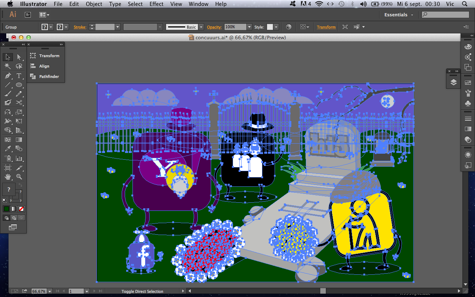Click the Transform link in control bar
Image resolution: width=475 pixels, height=297 pixels.
coord(326,27)
